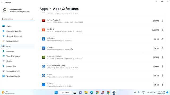Open Microsoft Edge from the taskbar

coord(92,92)
